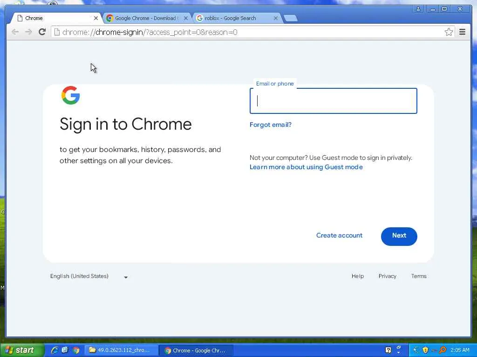Viewport: 477px width, 357px height.
Task: Open the Chrome profile avatar button
Action: click(x=418, y=9)
